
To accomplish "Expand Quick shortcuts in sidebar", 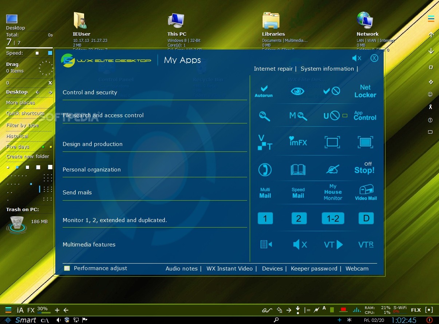I will (x=25, y=113).
